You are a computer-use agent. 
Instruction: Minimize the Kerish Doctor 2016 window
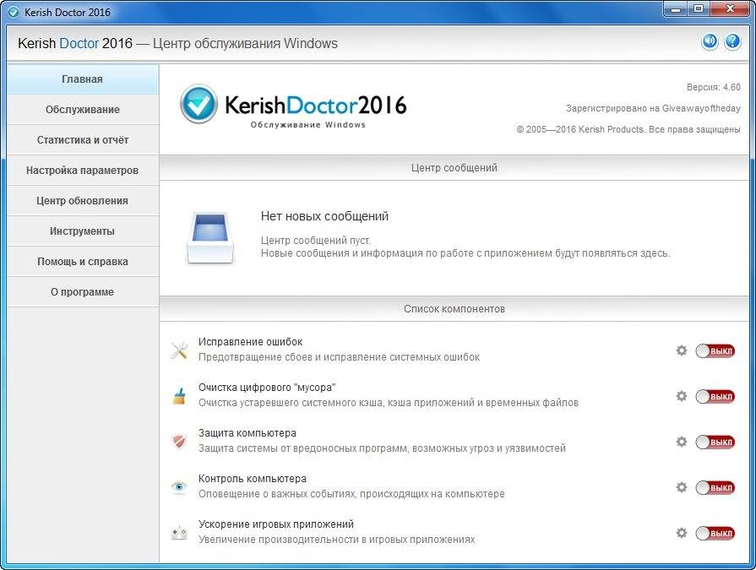pyautogui.click(x=676, y=8)
